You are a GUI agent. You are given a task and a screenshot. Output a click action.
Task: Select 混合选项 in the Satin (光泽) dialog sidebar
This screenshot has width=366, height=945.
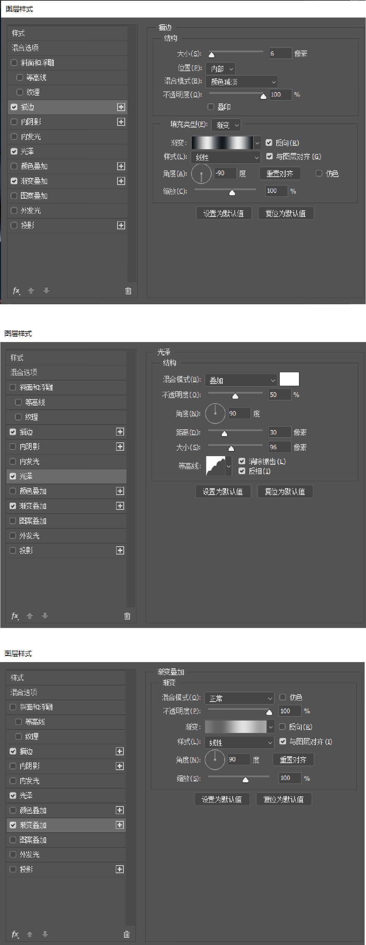[x=67, y=372]
